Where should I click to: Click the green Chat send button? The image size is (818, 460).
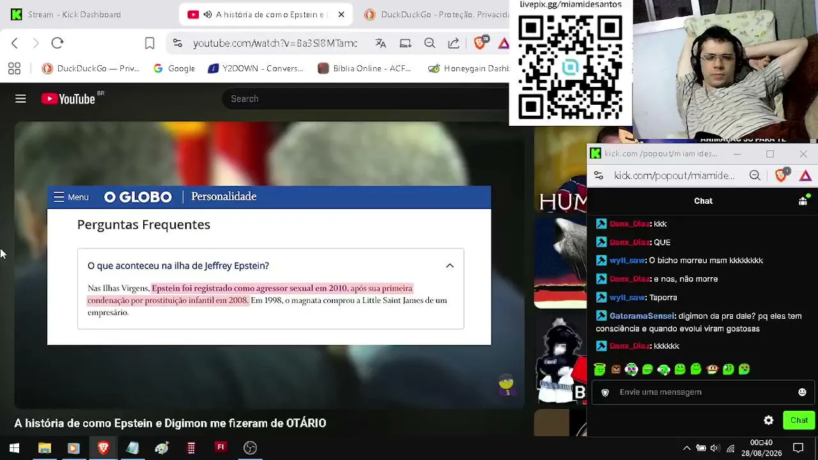click(799, 420)
